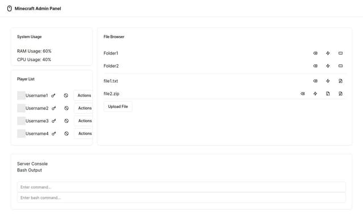Click the delete icon for file2.zip
The width and height of the screenshot is (363, 220).
click(x=302, y=94)
